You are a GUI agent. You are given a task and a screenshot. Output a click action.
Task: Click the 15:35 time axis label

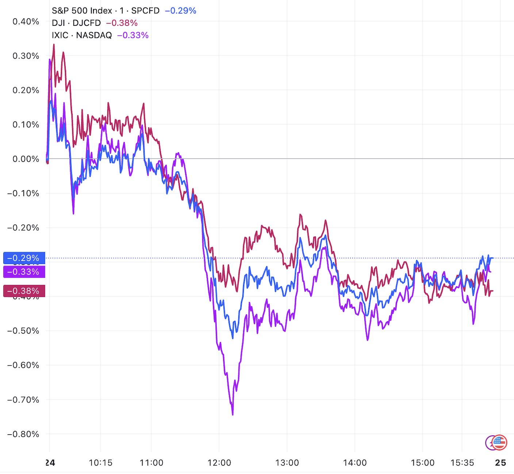pyautogui.click(x=462, y=463)
